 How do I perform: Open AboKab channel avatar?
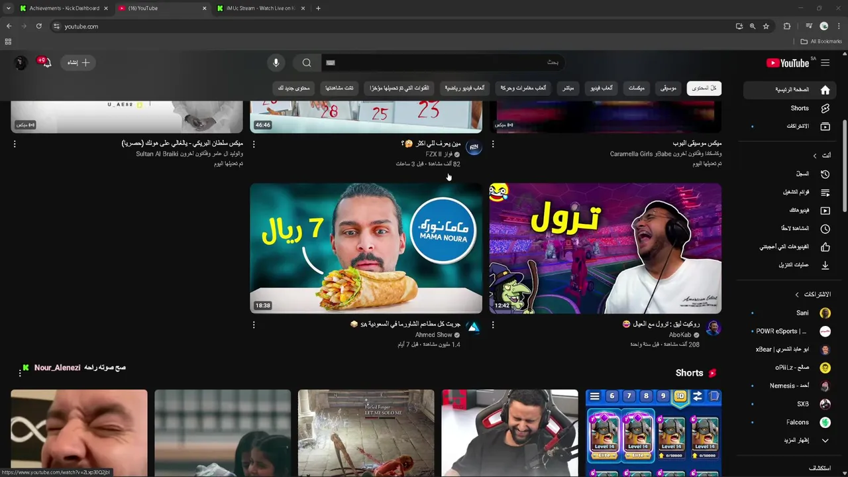(x=713, y=327)
